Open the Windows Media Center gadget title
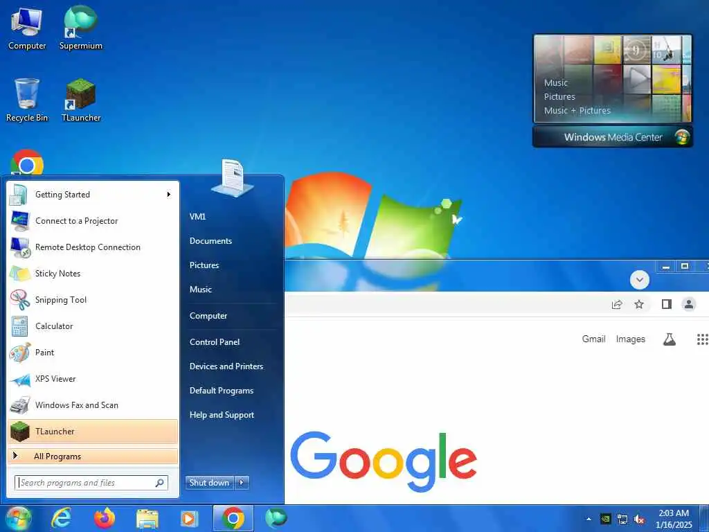The width and height of the screenshot is (709, 532). click(613, 137)
